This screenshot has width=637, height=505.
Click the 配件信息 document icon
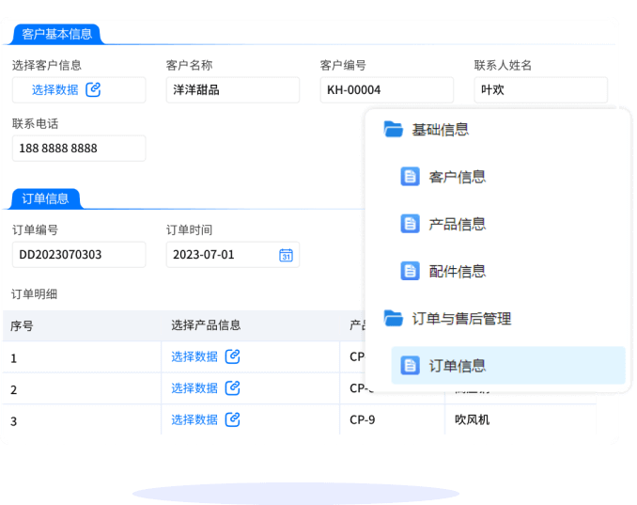coord(410,271)
